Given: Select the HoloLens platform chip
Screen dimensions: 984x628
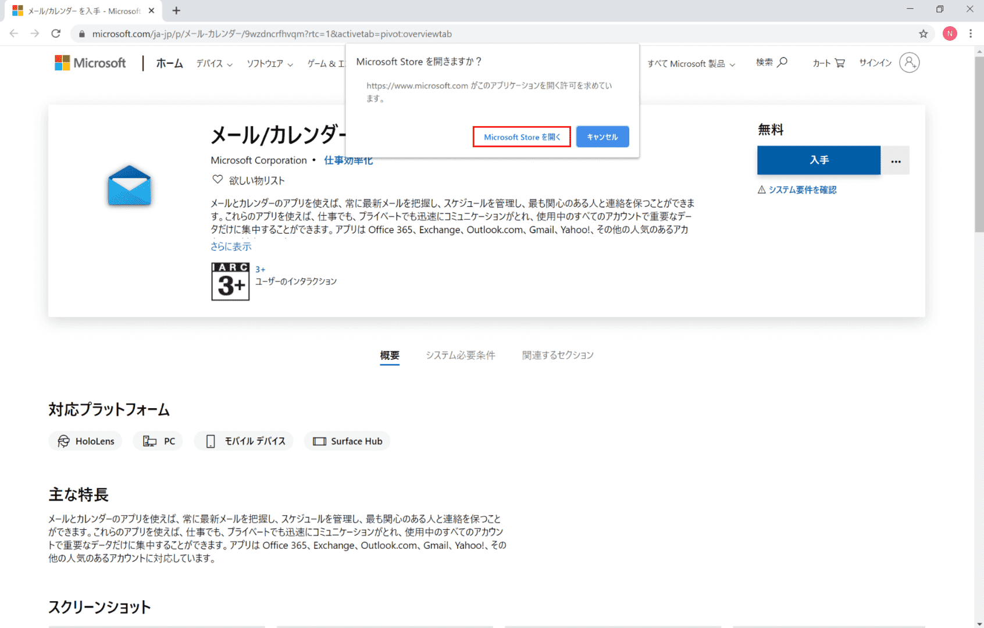Looking at the screenshot, I should [85, 441].
